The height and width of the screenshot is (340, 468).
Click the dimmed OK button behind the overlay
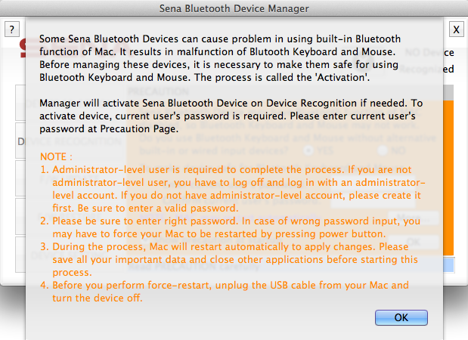(414, 242)
